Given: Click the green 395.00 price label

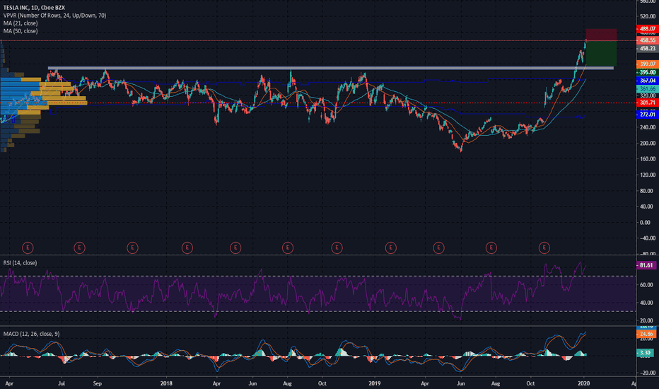Looking at the screenshot, I should [647, 72].
